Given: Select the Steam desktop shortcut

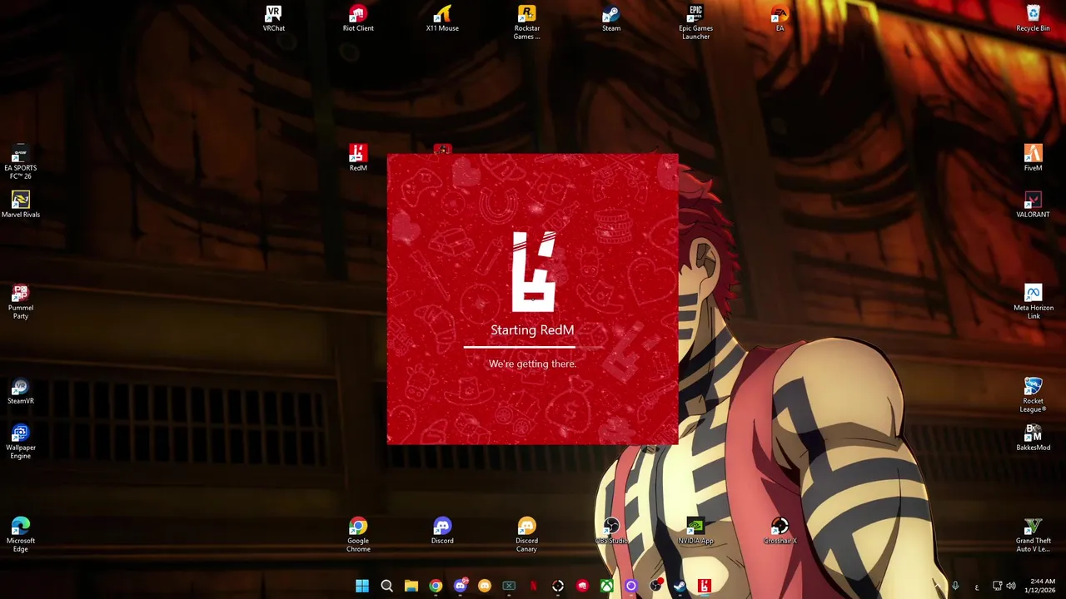Looking at the screenshot, I should coord(611,19).
